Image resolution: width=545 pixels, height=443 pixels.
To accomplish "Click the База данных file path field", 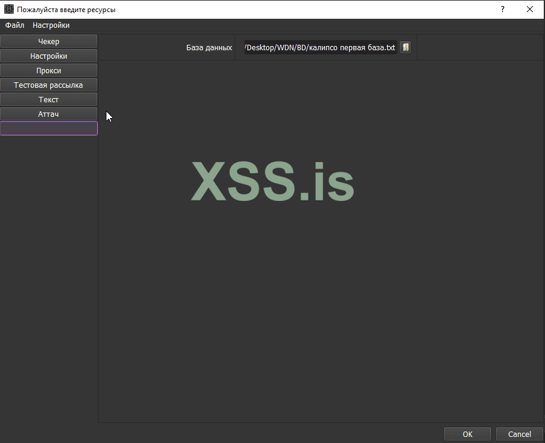I will (321, 48).
